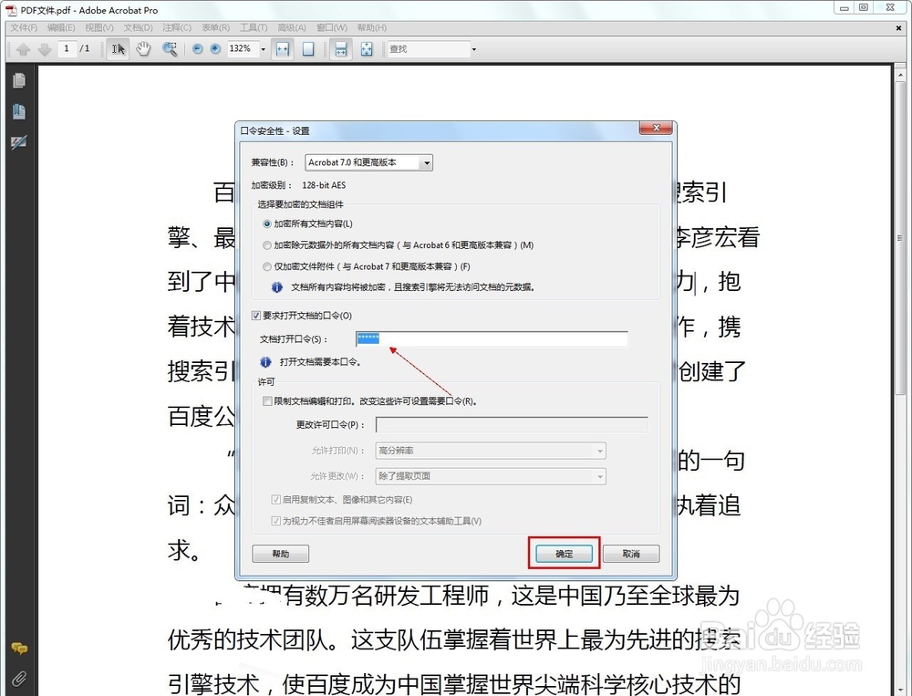Select encrypt all except metadata option
Image resolution: width=912 pixels, height=696 pixels.
pos(267,245)
